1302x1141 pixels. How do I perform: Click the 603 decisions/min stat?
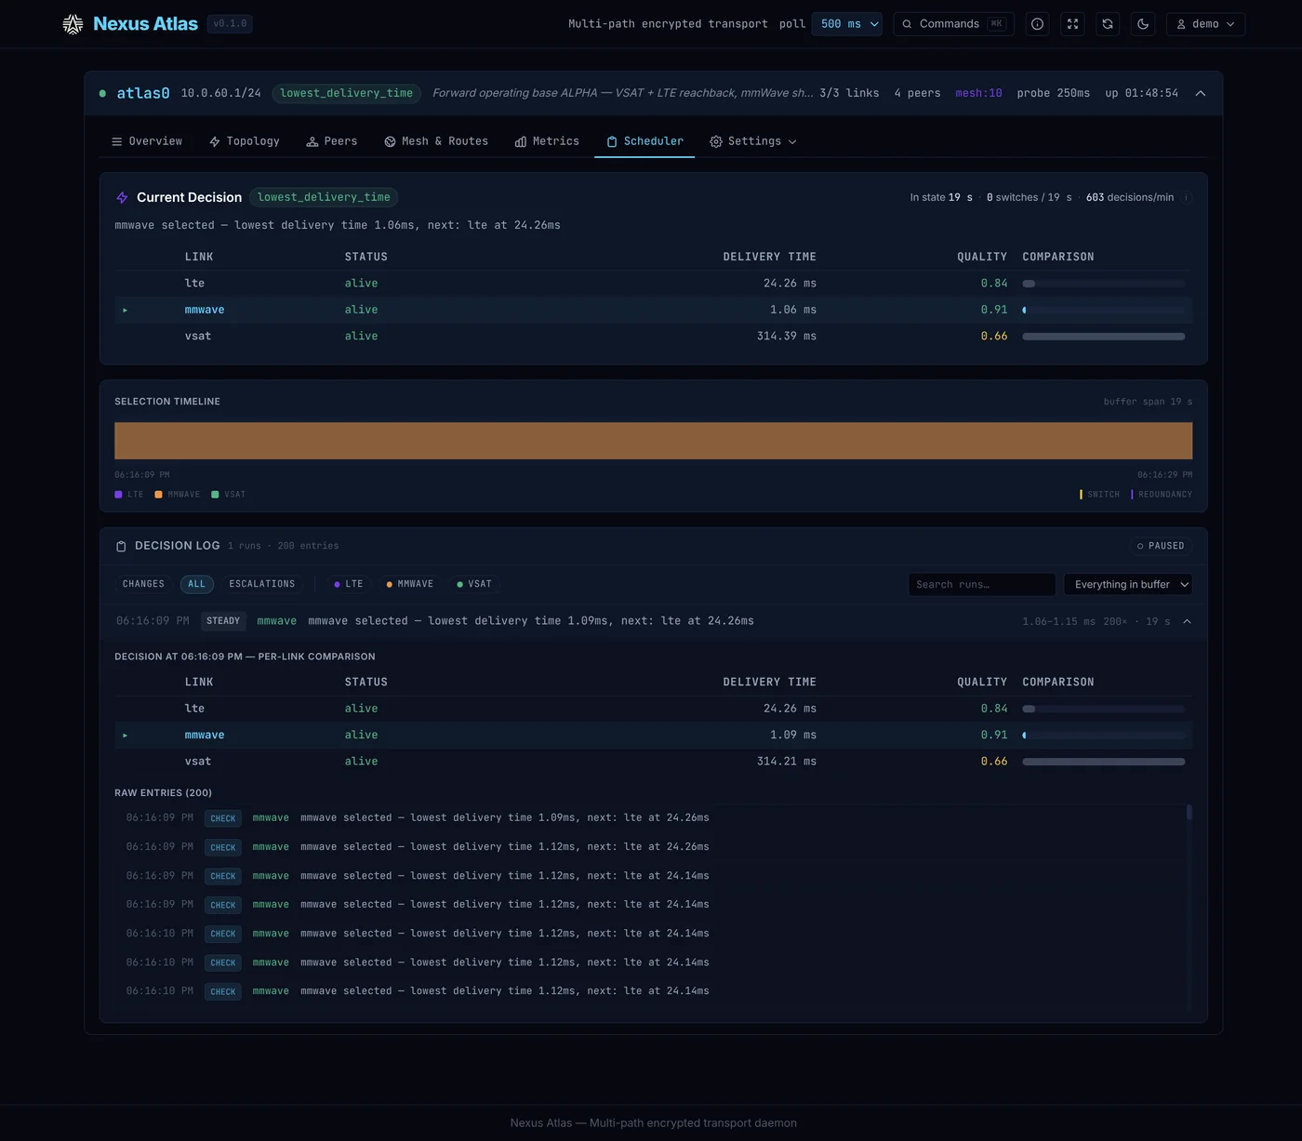(x=1129, y=197)
